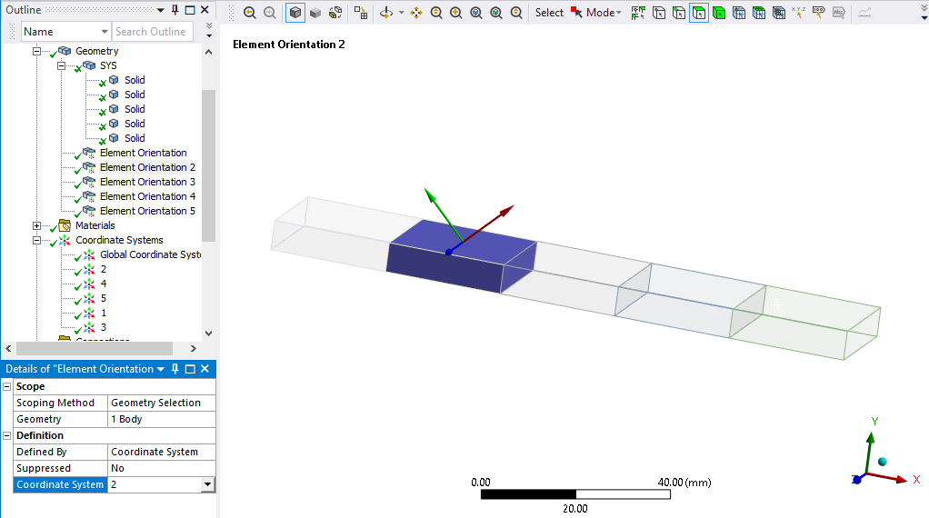Select shaded exterior and edges display icon
The image size is (929, 518).
pyautogui.click(x=295, y=13)
